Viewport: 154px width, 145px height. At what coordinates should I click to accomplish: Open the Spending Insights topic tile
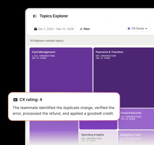[98, 137]
